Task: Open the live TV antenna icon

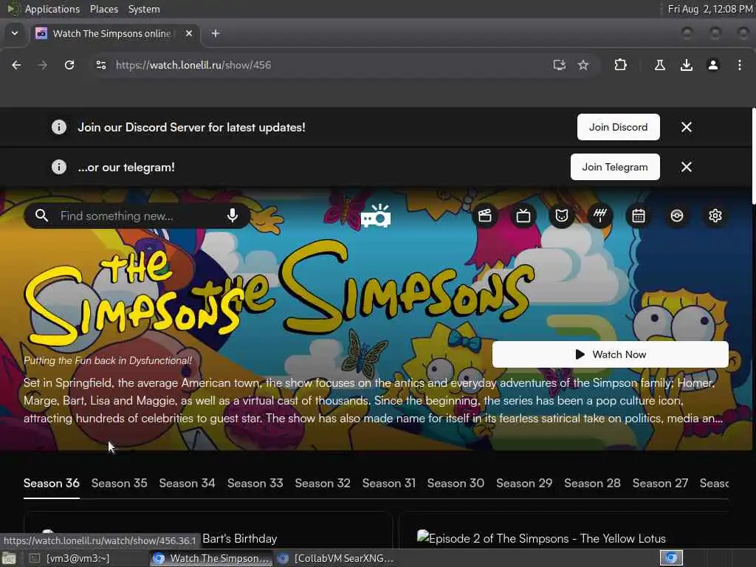Action: click(x=599, y=216)
